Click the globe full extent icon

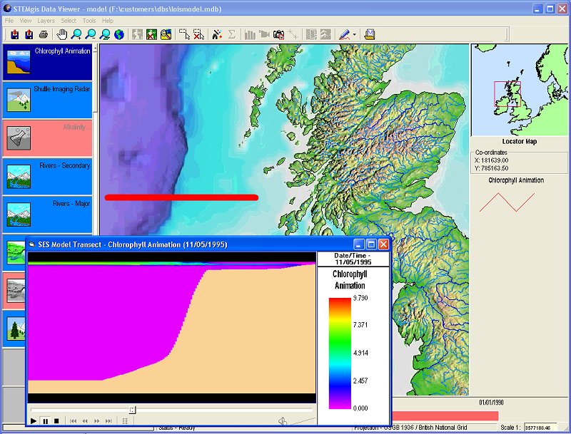[x=118, y=34]
